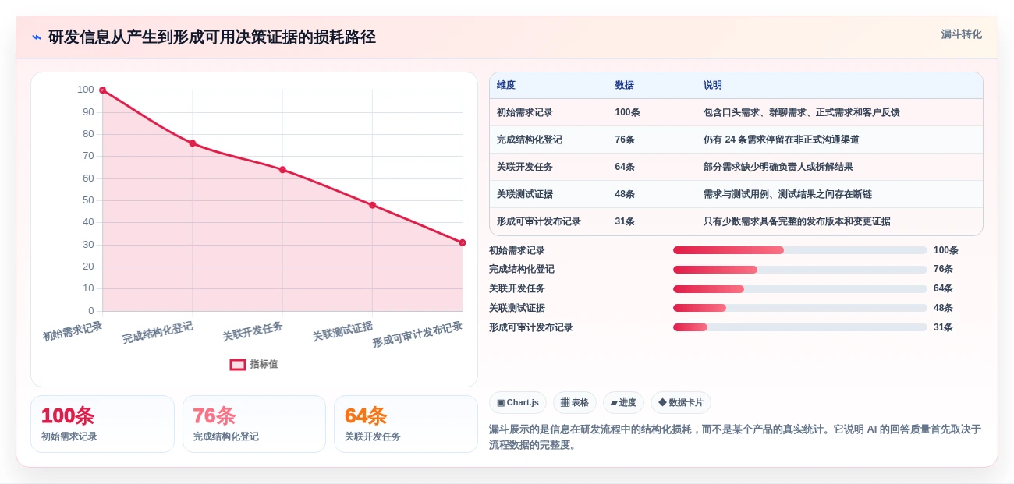Open the 64条 关联开发任务 stat card

406,424
